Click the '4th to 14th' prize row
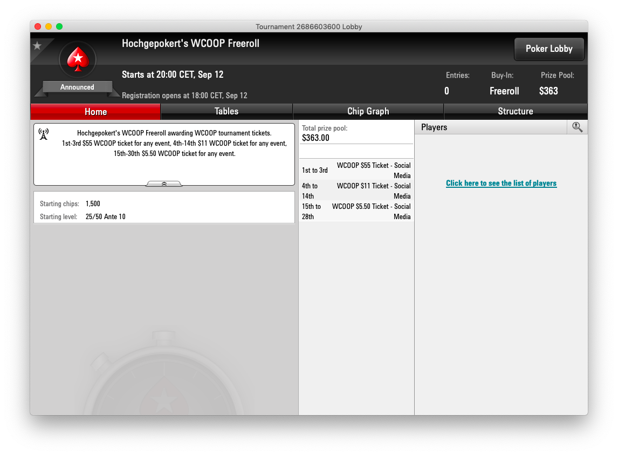The image size is (618, 455). pos(356,191)
